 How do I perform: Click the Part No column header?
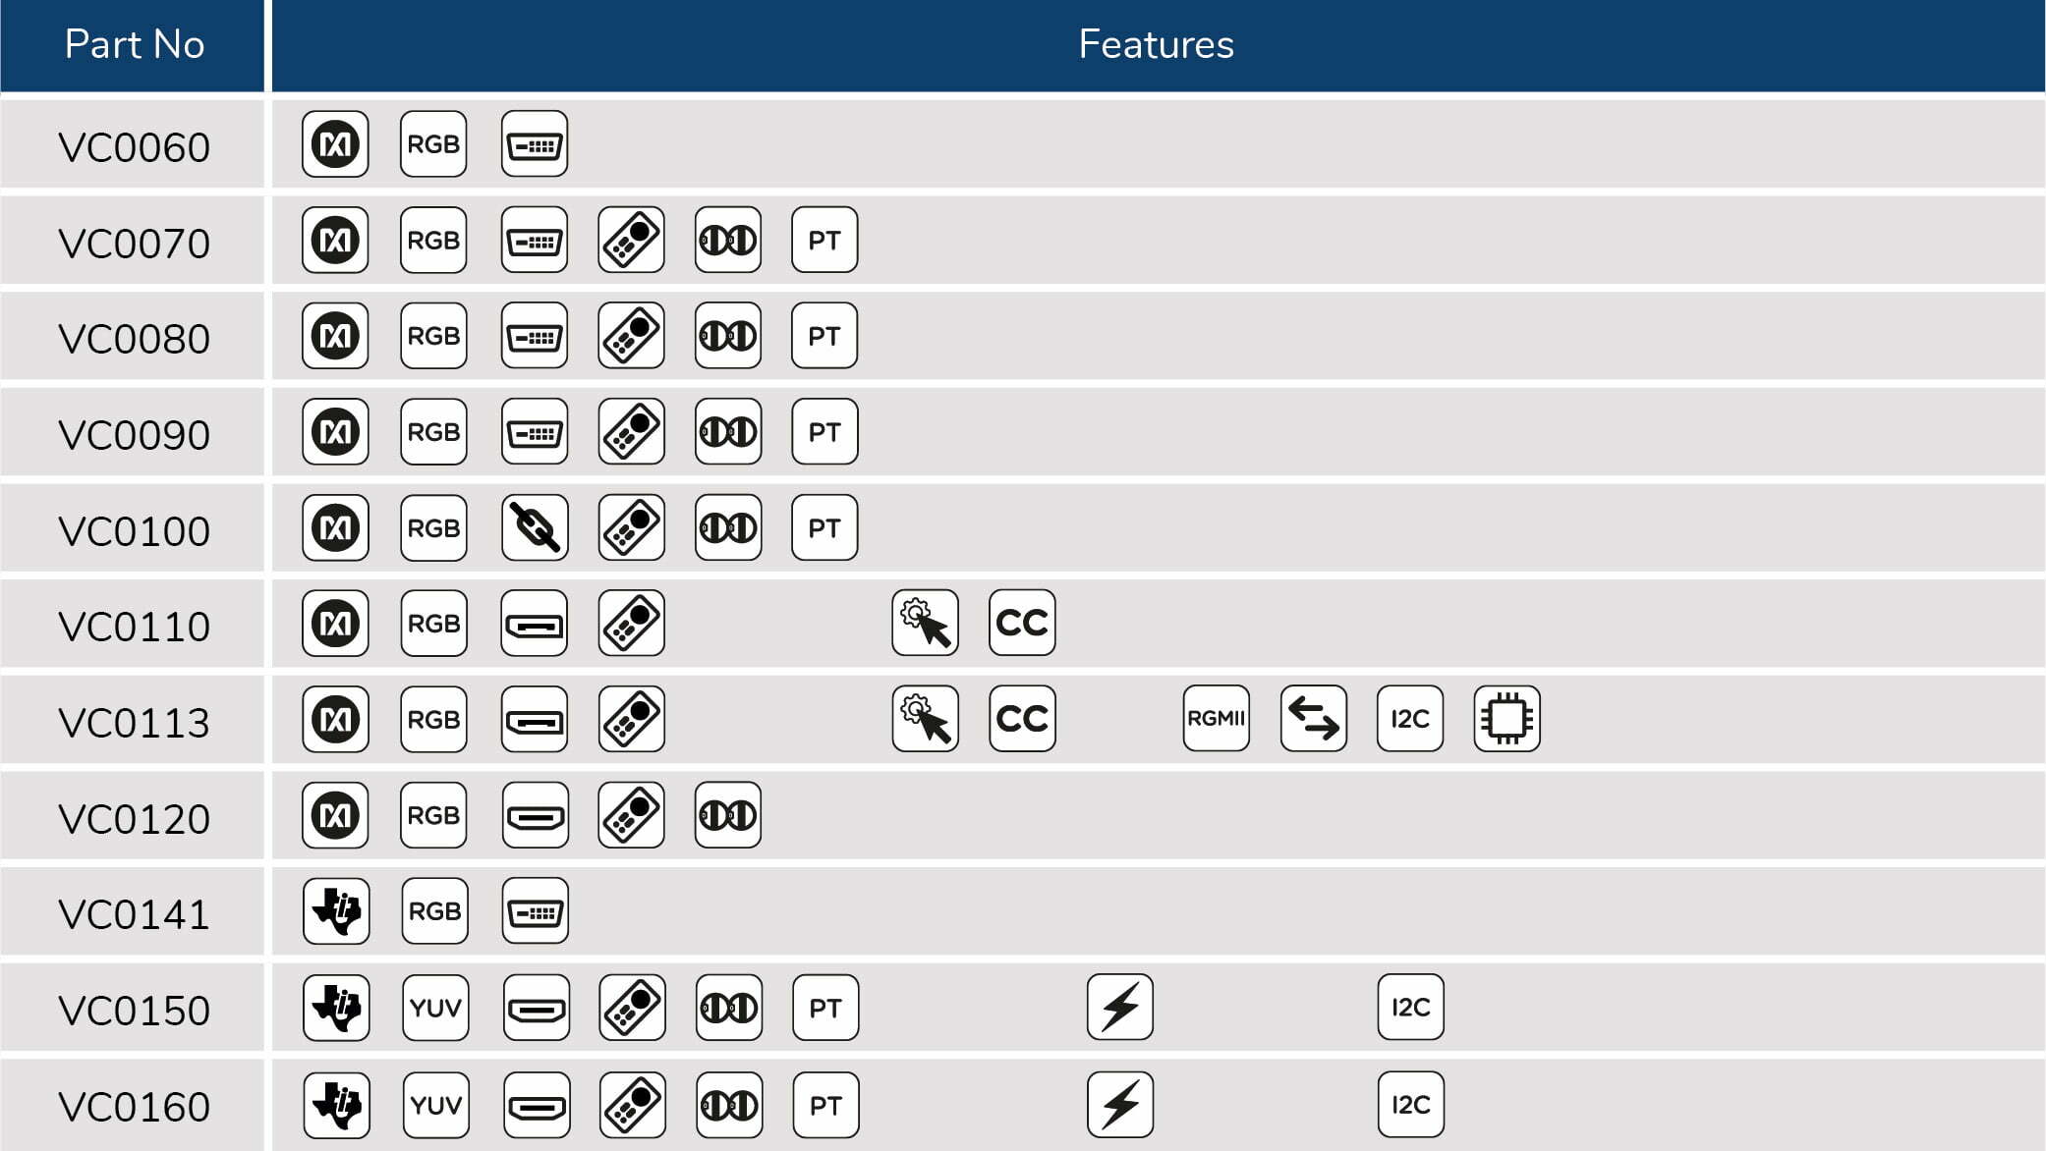pos(133,45)
